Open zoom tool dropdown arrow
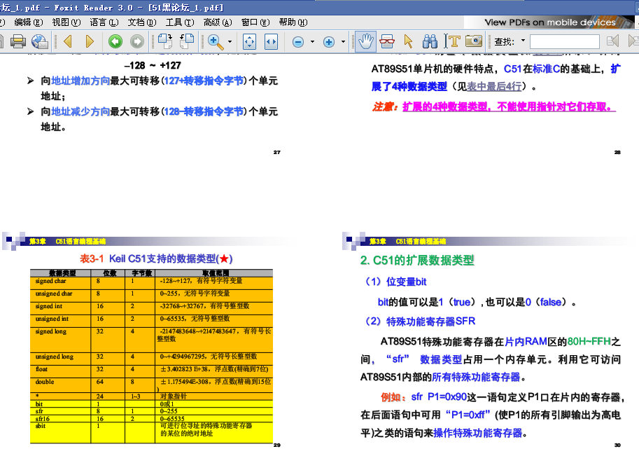The image size is (639, 470). point(230,41)
